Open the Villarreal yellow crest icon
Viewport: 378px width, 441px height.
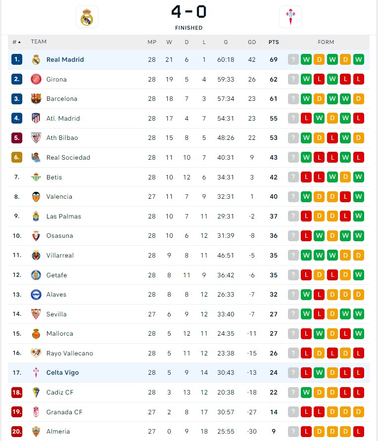click(x=36, y=256)
